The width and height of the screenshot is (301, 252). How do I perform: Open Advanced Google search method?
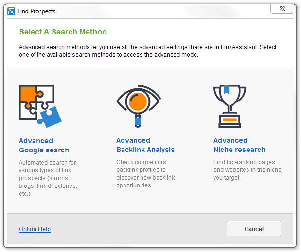44,146
